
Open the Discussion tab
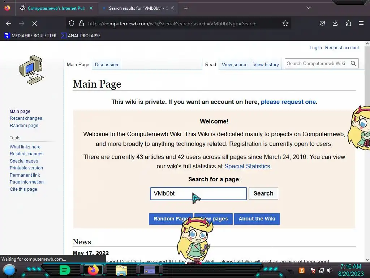[107, 64]
